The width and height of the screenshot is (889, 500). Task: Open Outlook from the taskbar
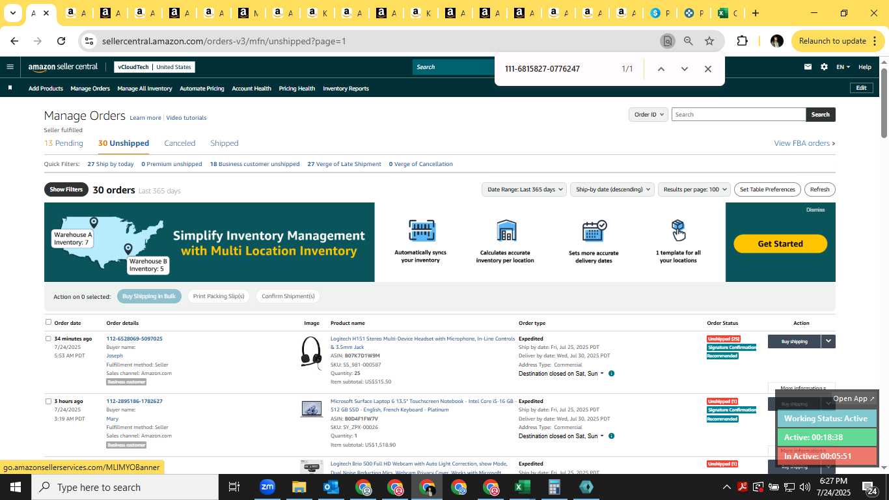coord(331,487)
